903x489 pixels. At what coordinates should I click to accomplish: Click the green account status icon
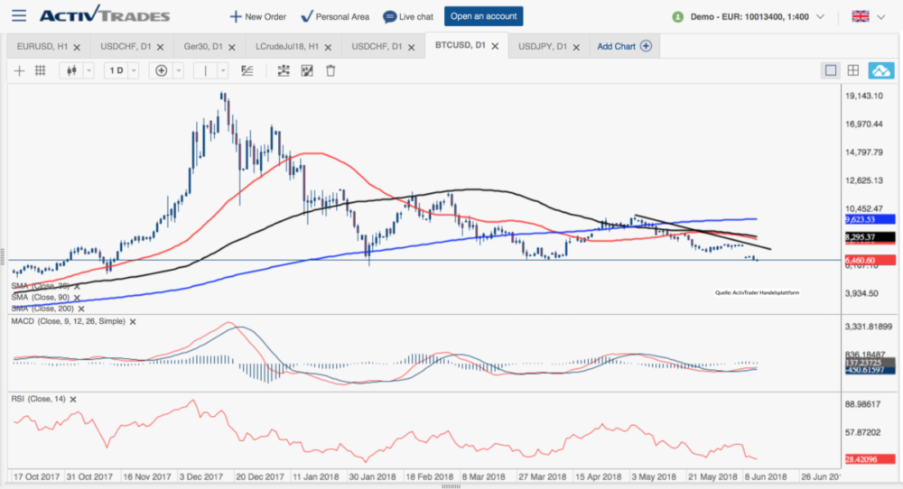click(678, 16)
